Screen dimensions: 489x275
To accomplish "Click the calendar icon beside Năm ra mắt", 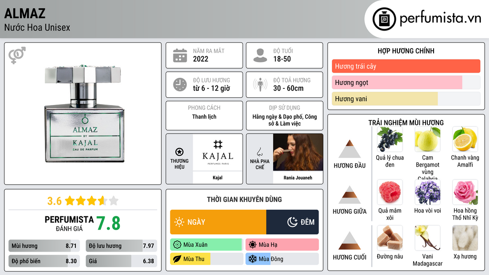I will tap(180, 55).
